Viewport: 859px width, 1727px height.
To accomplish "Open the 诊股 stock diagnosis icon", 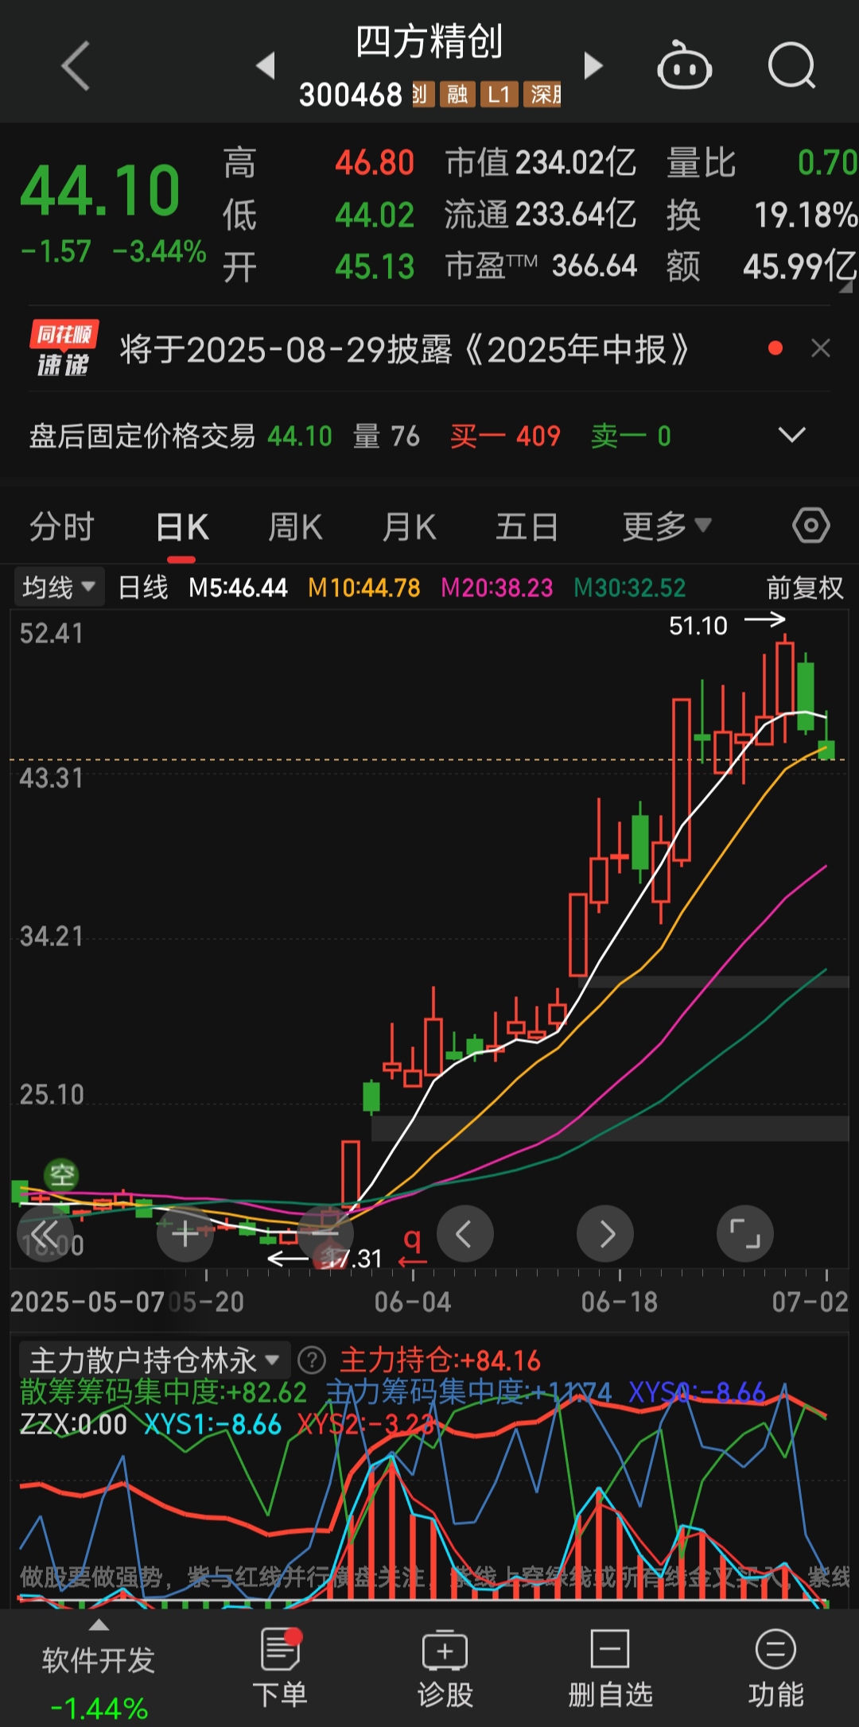I will pos(445,1669).
